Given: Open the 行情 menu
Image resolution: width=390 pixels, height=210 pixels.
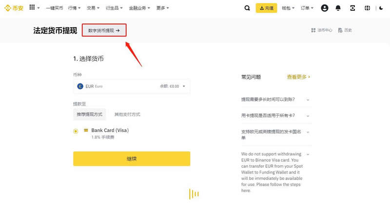Looking at the screenshot, I should [74, 8].
